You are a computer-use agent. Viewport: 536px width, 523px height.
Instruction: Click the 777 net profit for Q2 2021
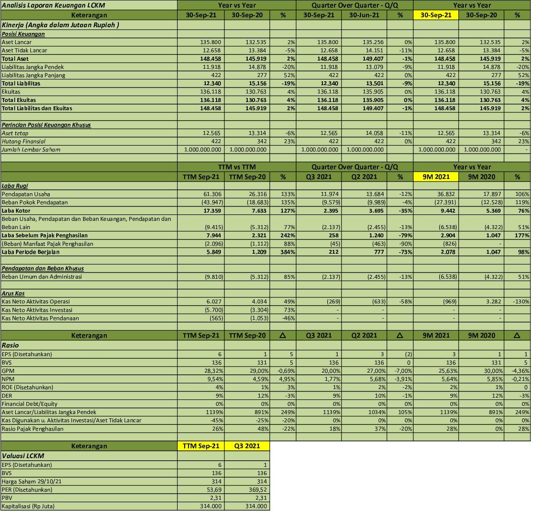379,252
